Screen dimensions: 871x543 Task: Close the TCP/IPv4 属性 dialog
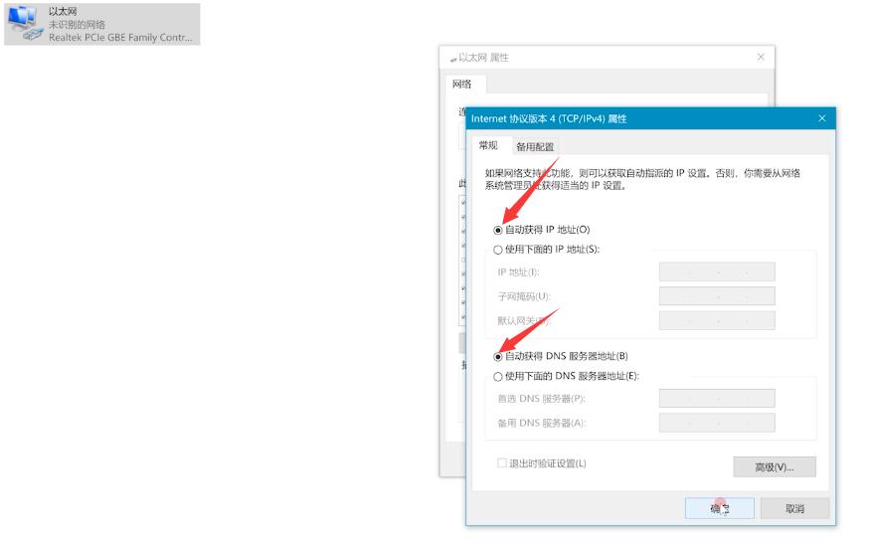coord(822,118)
